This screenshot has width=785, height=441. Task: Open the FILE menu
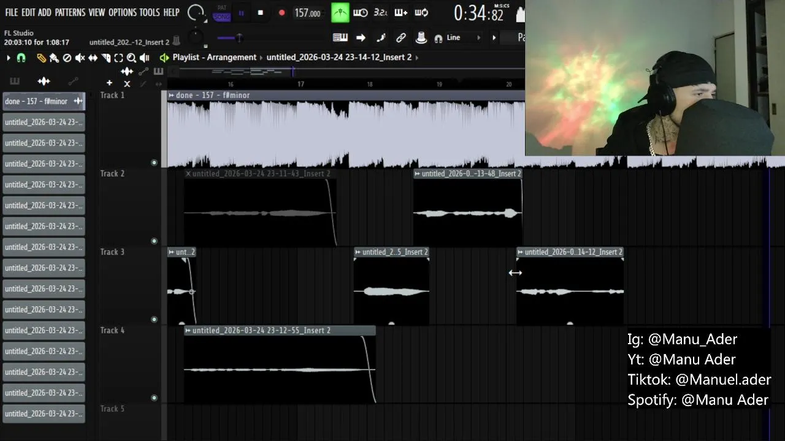pos(11,12)
